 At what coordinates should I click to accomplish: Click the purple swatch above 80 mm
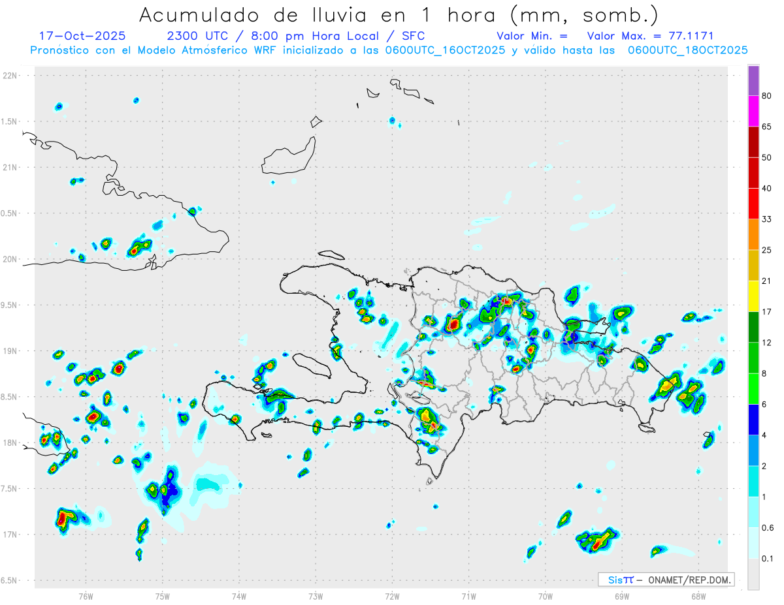coord(753,81)
